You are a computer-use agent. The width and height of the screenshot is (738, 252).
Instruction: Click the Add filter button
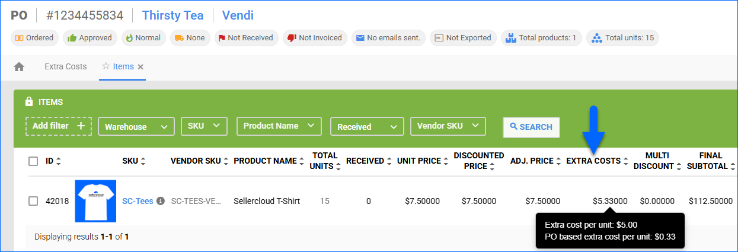(x=58, y=126)
